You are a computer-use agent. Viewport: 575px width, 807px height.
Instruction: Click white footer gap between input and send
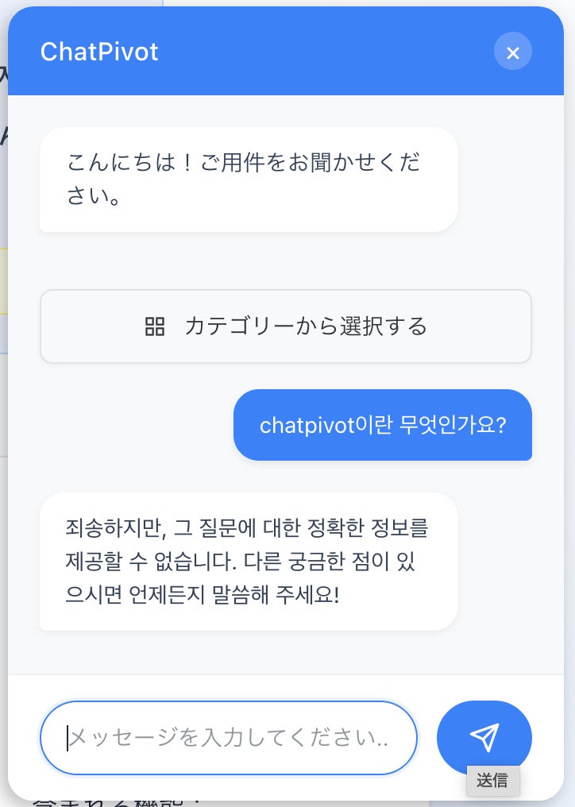tap(427, 738)
